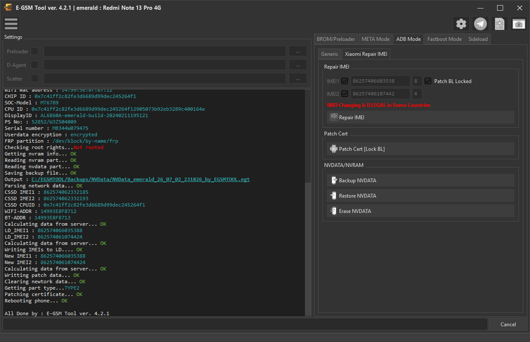Toggle the Patch BL Locked checkbox

click(x=428, y=81)
